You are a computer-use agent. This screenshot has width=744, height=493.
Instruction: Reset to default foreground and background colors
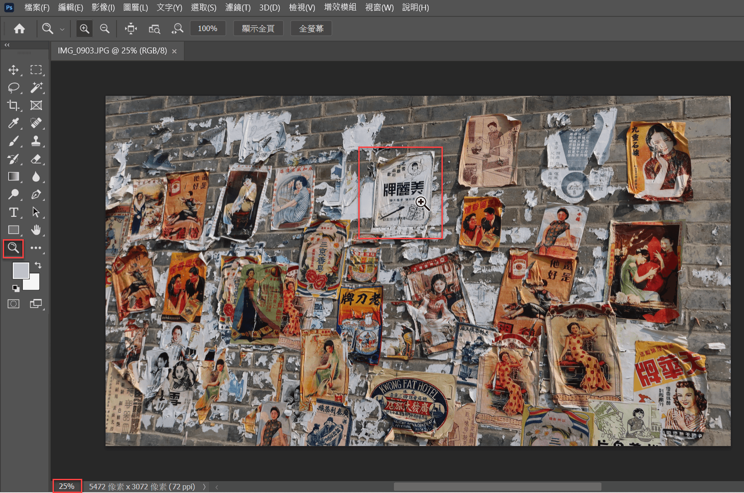[16, 288]
